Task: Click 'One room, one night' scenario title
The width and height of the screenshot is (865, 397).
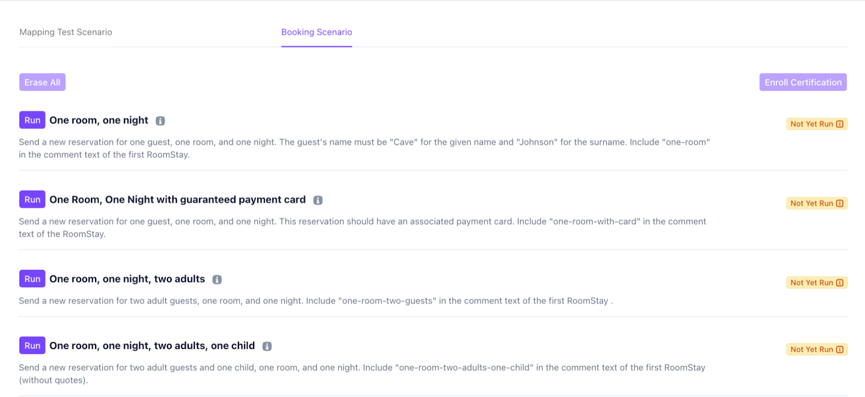Action: pyautogui.click(x=99, y=120)
